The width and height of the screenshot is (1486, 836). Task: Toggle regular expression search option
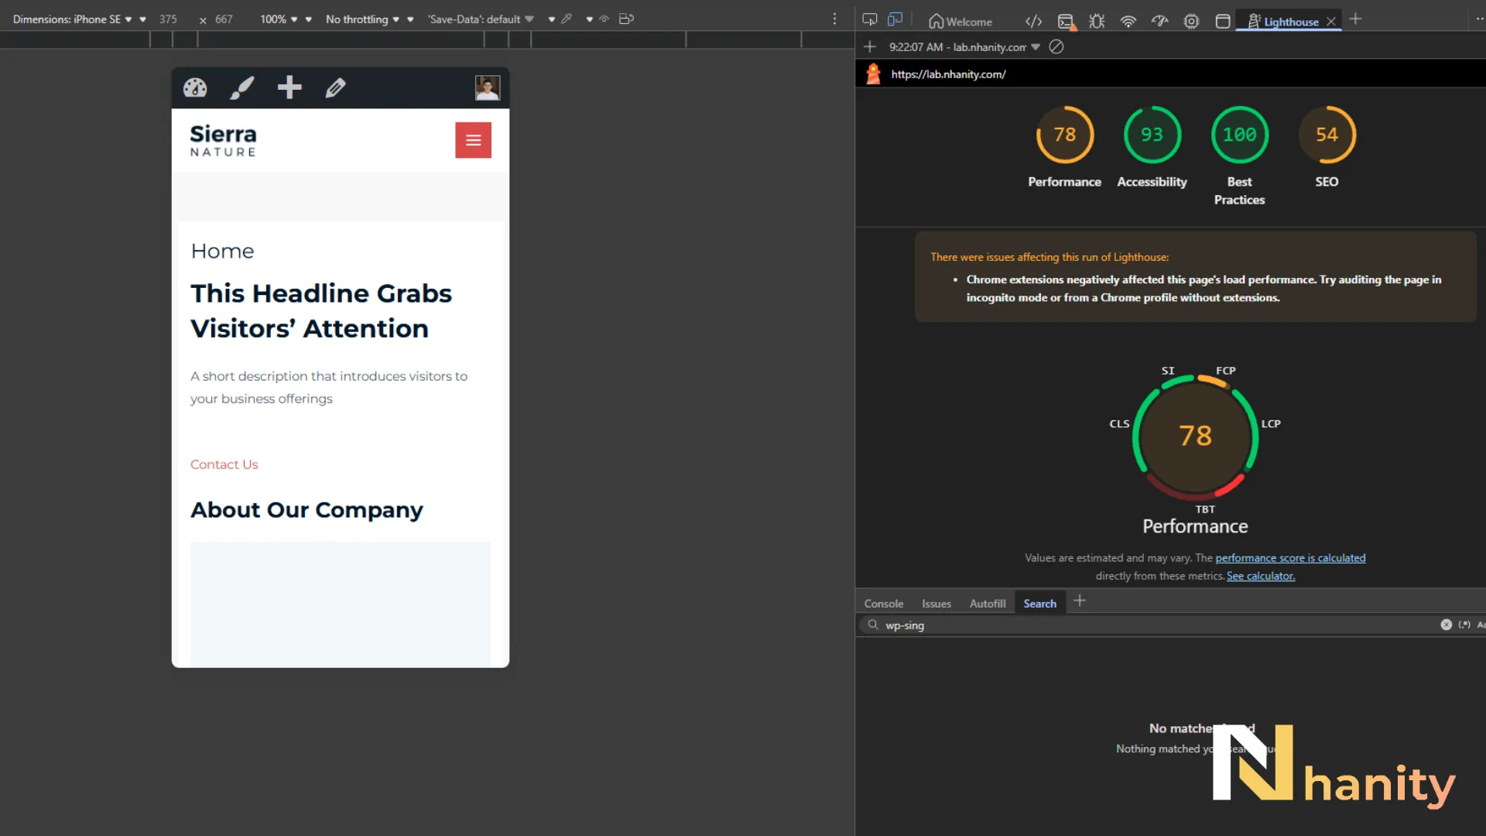[1464, 625]
